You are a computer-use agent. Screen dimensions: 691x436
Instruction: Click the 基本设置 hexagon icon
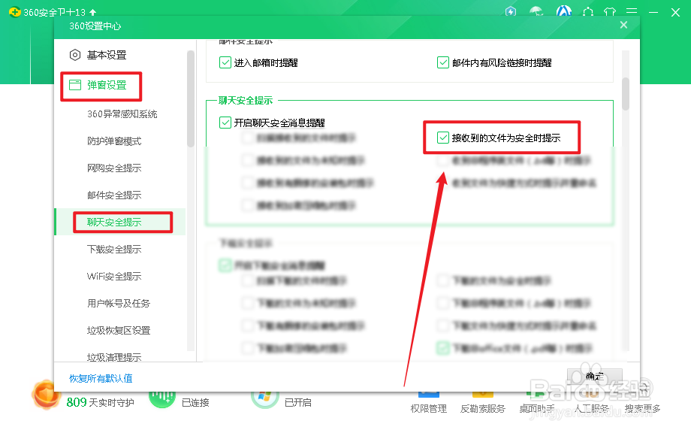point(75,55)
